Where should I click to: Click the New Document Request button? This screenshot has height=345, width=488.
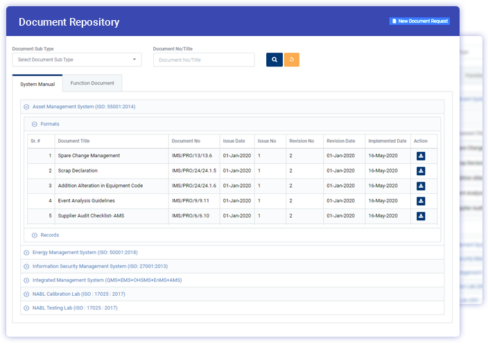pos(419,21)
